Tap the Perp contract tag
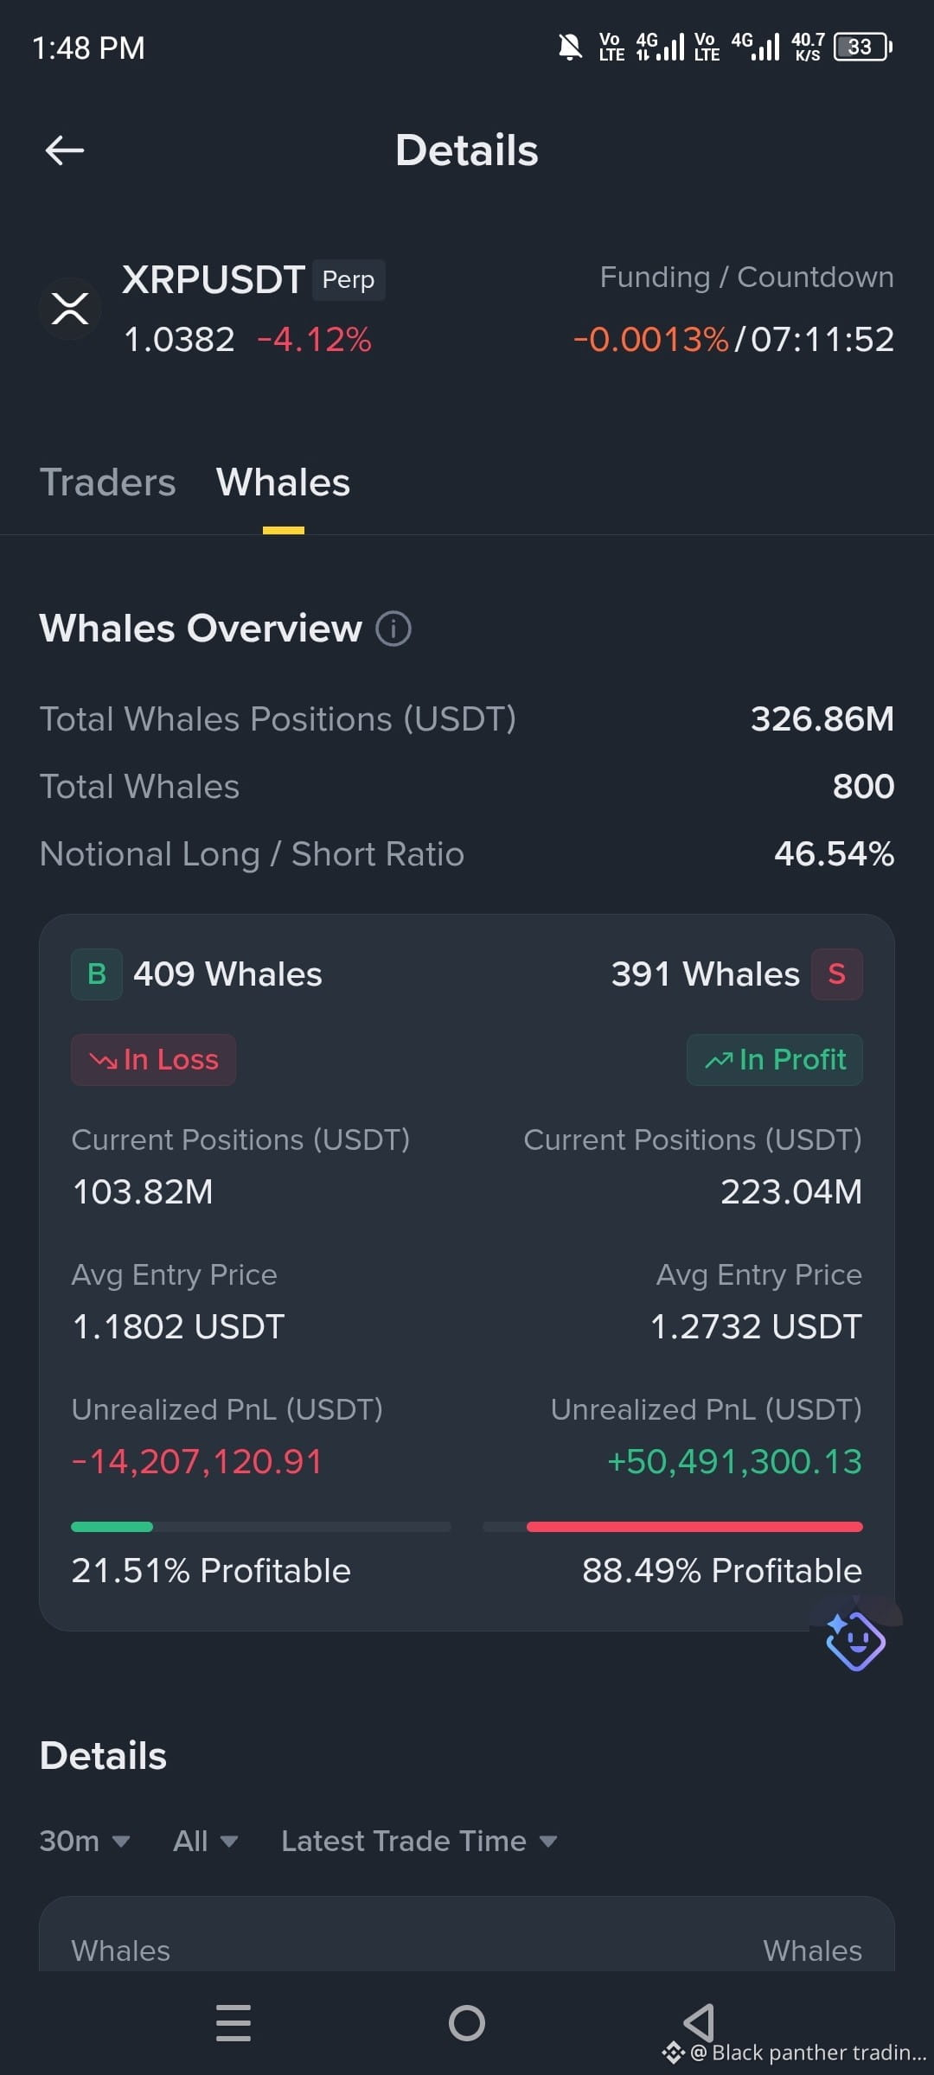Image resolution: width=934 pixels, height=2075 pixels. coord(349,280)
